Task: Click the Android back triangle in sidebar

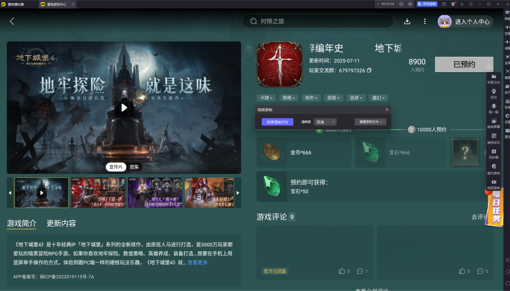Action: click(x=507, y=260)
